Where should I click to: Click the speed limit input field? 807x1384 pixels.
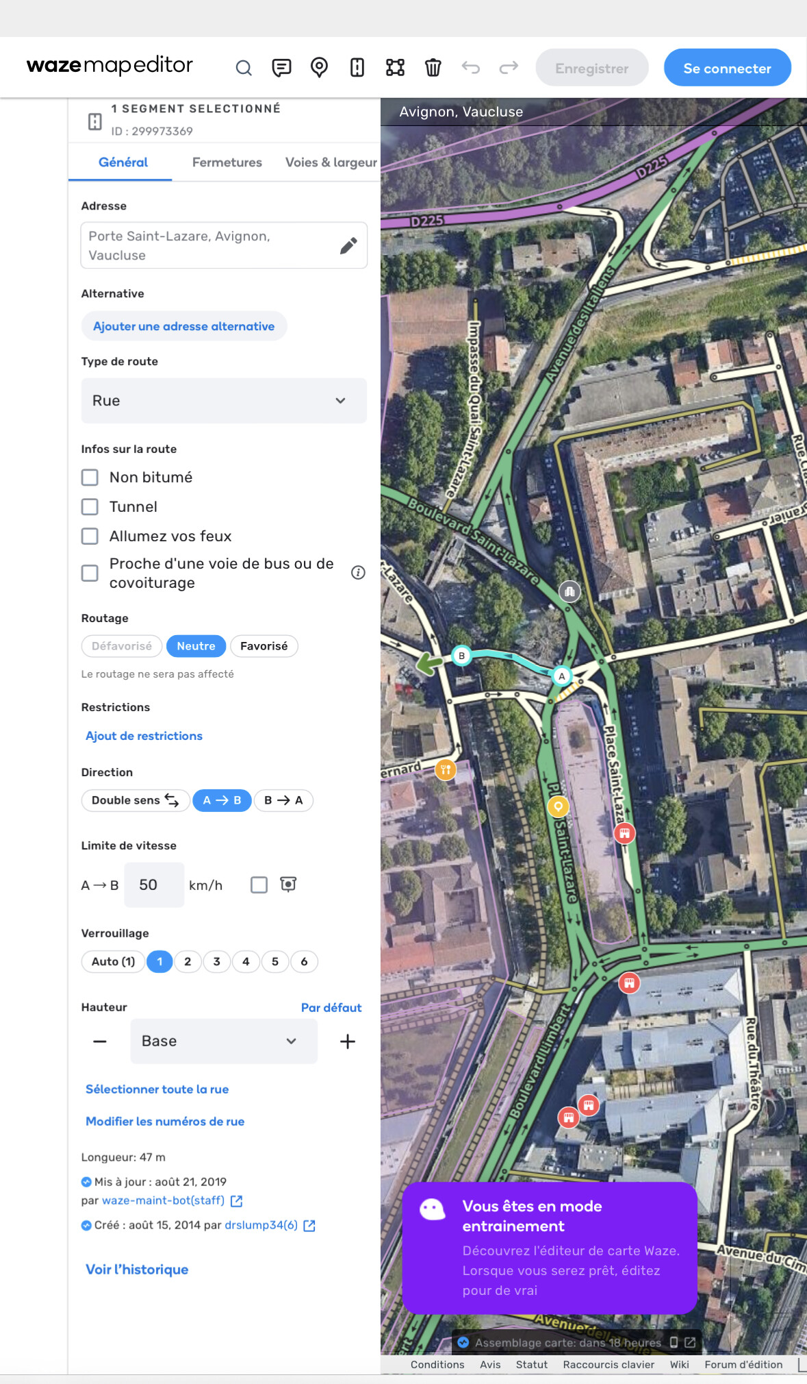click(x=154, y=885)
